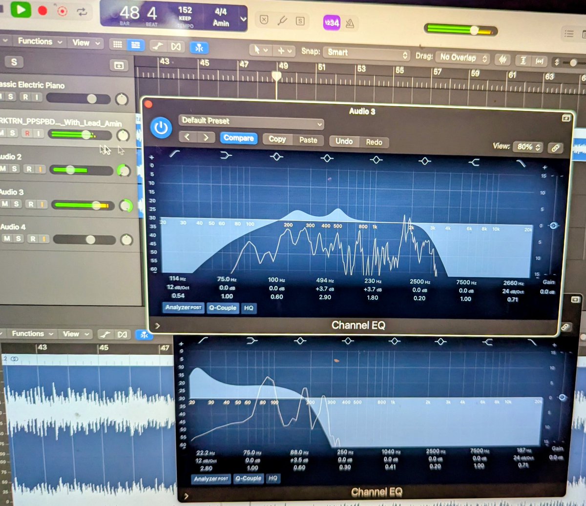
Task: Mute the Audio 2 track
Action: (3, 169)
